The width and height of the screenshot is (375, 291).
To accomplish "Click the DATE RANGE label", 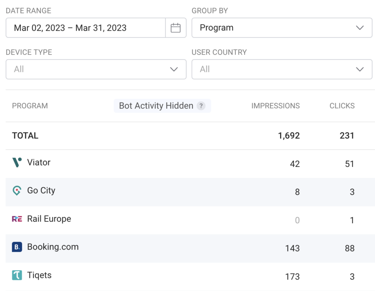I will pos(29,11).
